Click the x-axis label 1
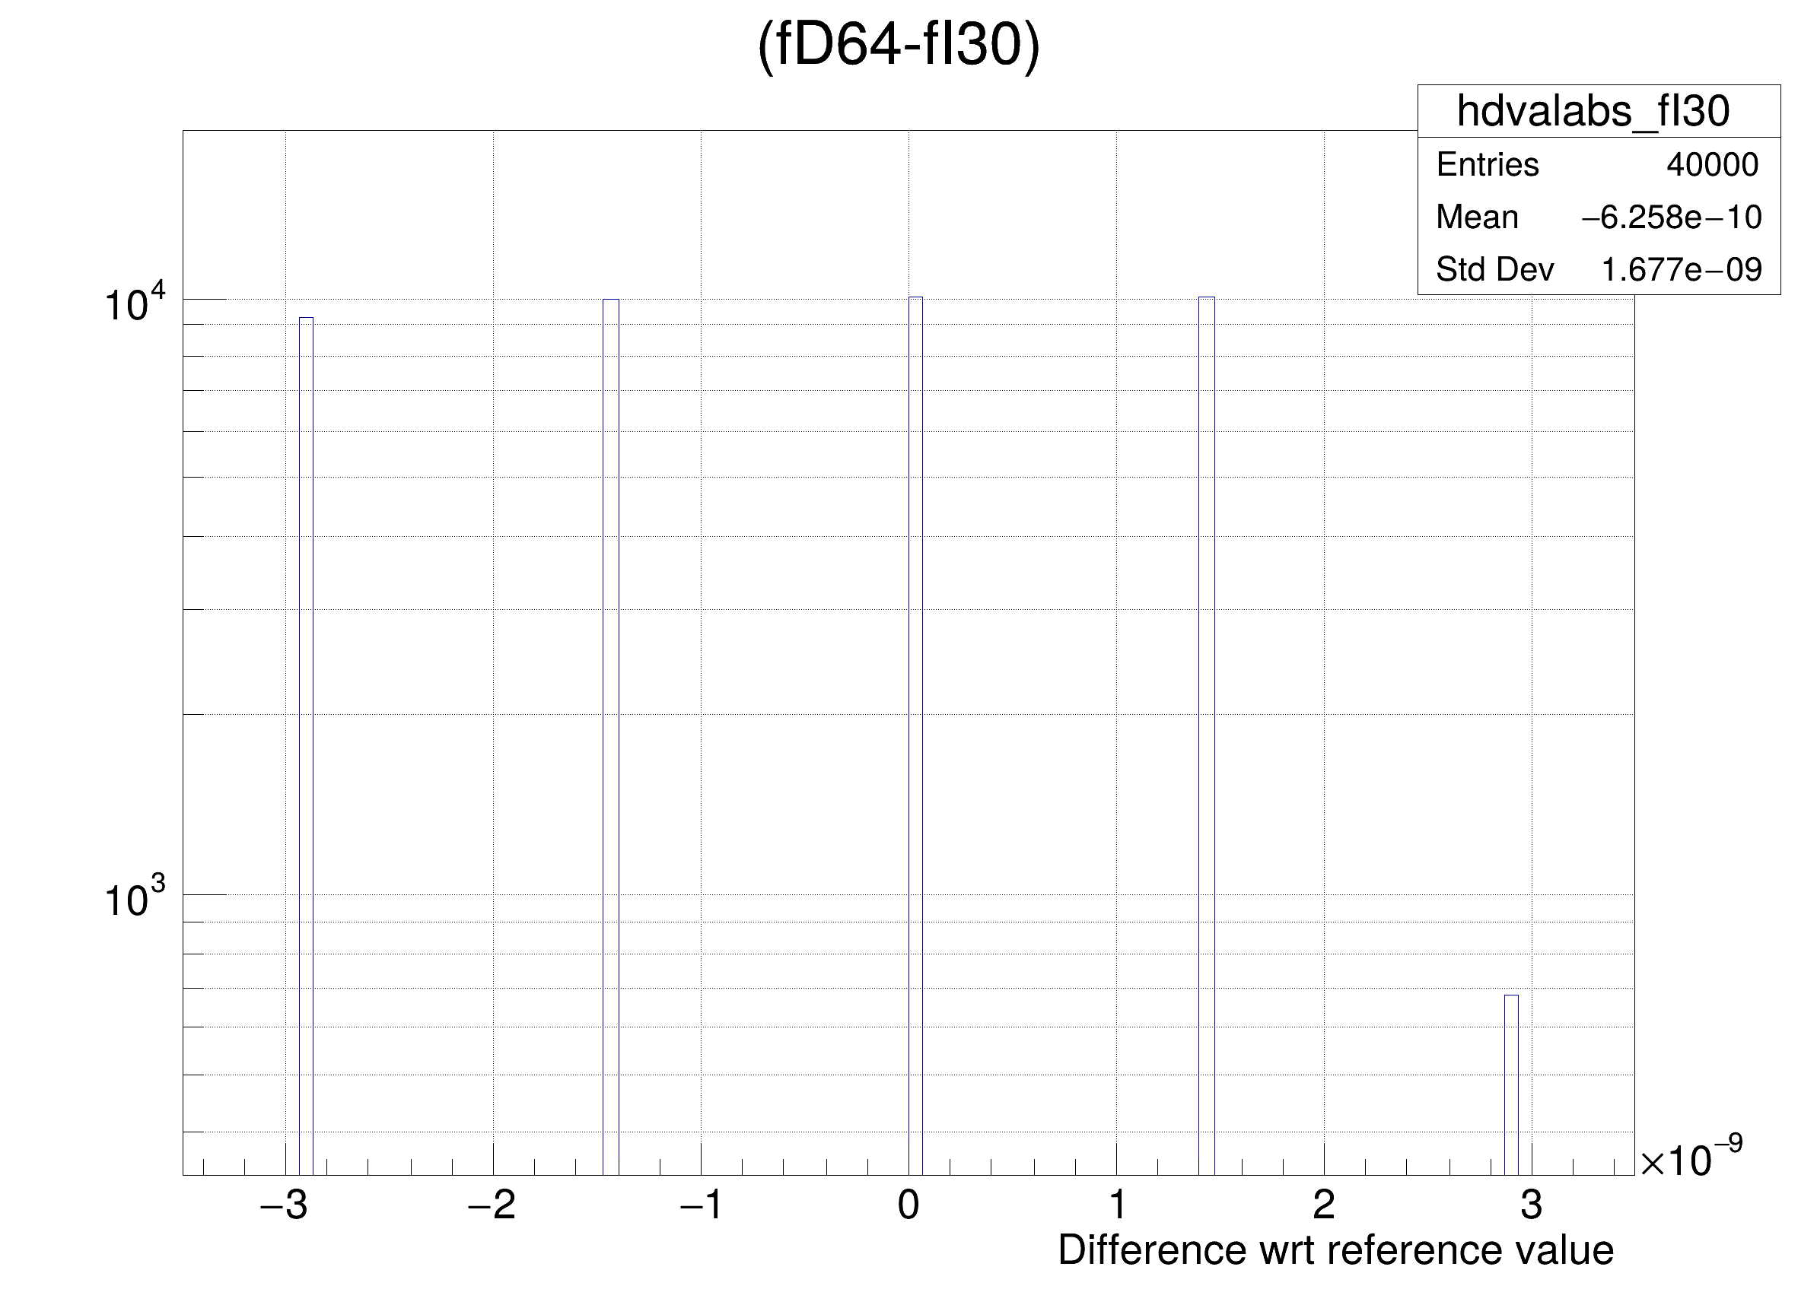The height and width of the screenshot is (1305, 1817). 1117,1205
